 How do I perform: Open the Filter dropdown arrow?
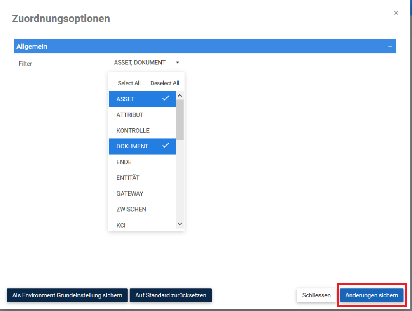(178, 63)
